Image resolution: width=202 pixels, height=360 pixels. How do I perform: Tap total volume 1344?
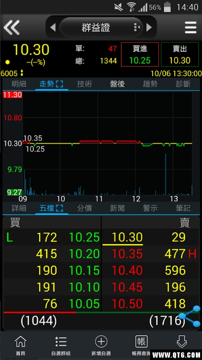click(108, 61)
